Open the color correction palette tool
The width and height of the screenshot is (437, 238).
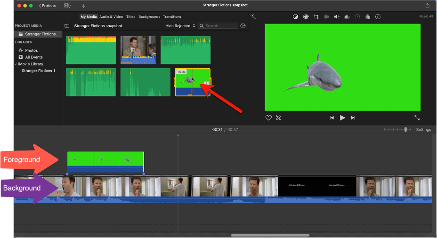306,17
